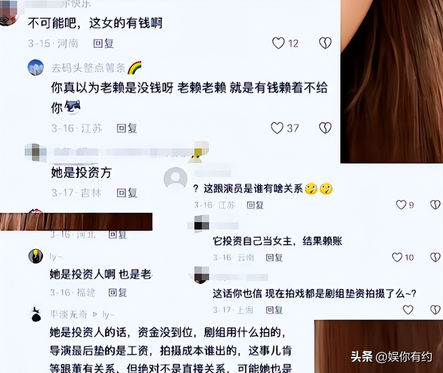Reply to ly~'s comment from 福建
This screenshot has width=443, height=373.
click(118, 293)
